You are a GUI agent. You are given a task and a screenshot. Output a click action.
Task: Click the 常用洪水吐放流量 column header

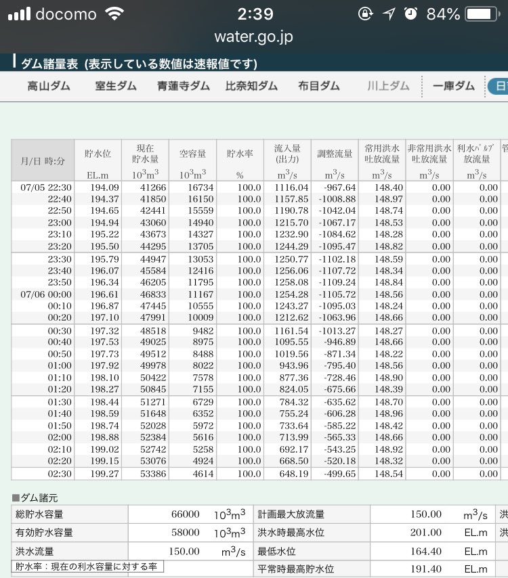[382, 160]
